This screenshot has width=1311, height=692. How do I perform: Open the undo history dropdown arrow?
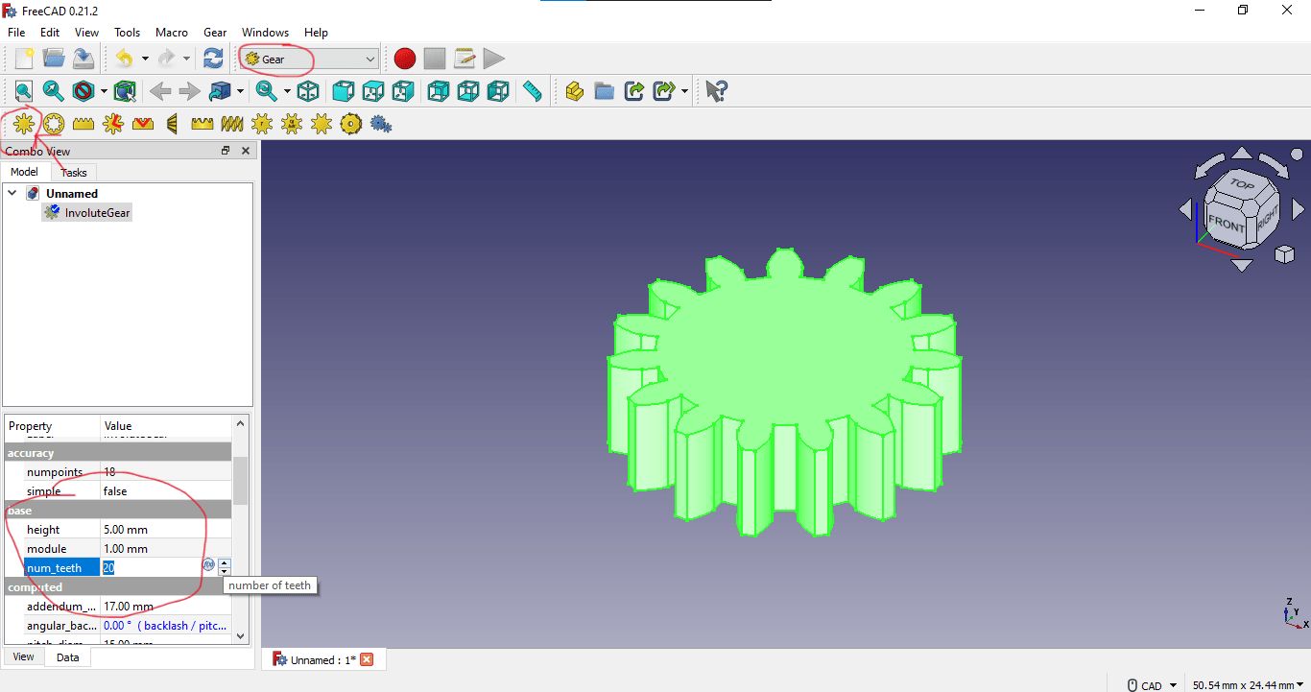(x=145, y=59)
